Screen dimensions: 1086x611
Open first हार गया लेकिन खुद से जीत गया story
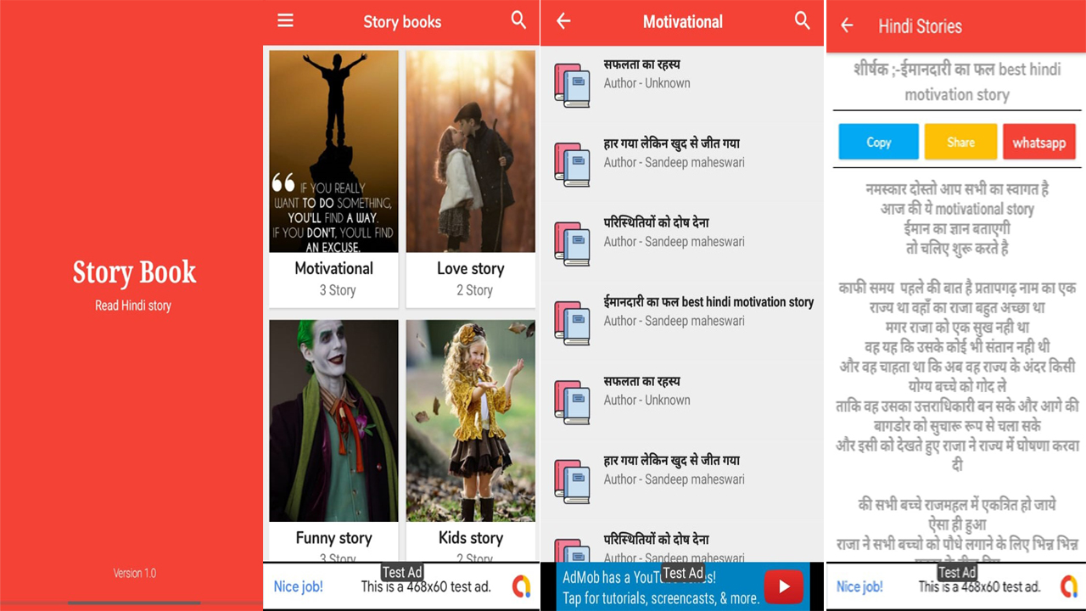pos(672,153)
